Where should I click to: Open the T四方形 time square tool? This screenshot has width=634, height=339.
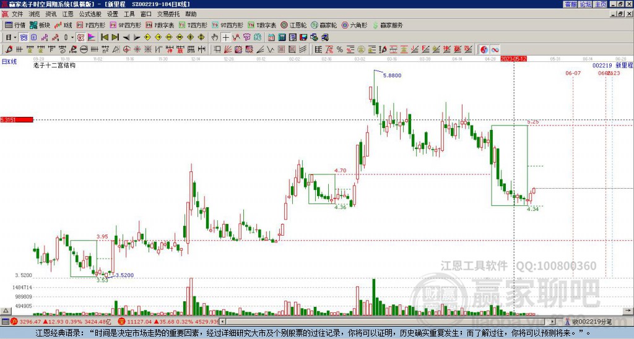point(193,25)
